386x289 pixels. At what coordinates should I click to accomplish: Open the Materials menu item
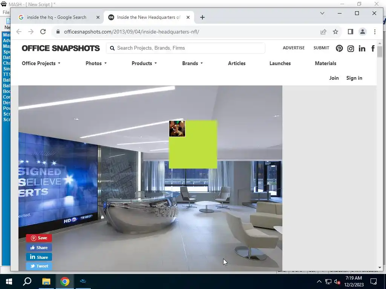pyautogui.click(x=325, y=63)
